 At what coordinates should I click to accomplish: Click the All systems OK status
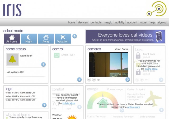(15, 72)
